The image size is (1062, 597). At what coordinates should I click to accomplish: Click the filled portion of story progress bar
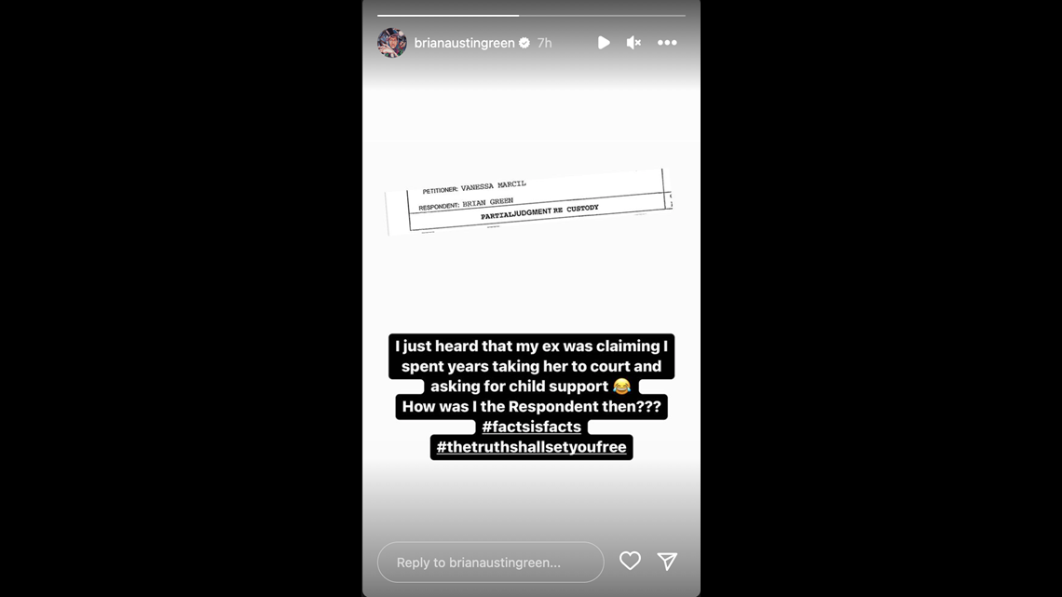click(x=448, y=15)
